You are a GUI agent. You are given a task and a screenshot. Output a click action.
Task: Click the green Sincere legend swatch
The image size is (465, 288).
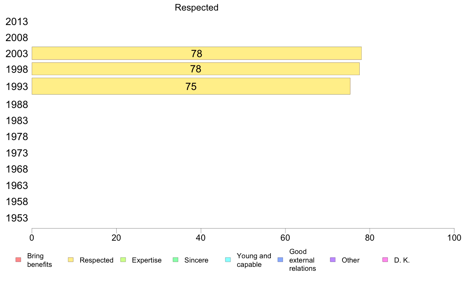(175, 260)
